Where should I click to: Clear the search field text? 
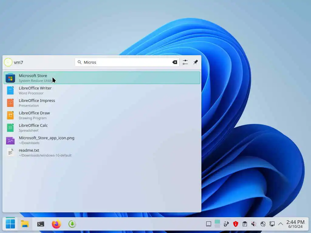click(175, 62)
